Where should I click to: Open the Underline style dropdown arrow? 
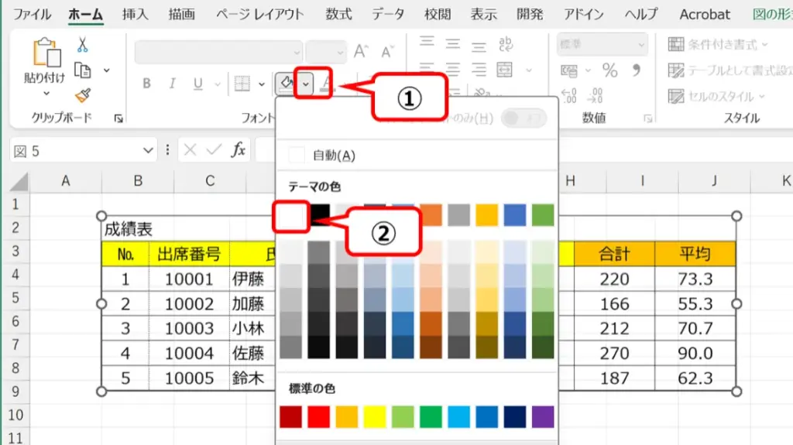pos(217,84)
